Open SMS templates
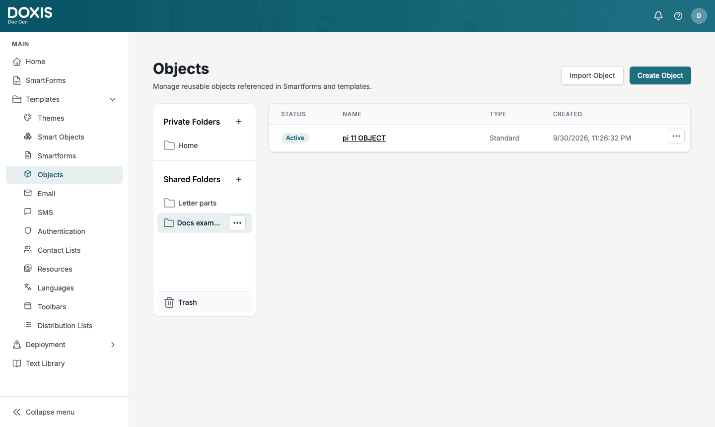 (x=65, y=213)
